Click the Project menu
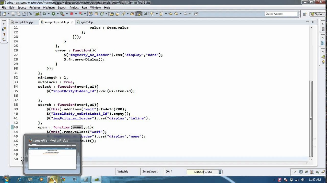 (x=74, y=8)
